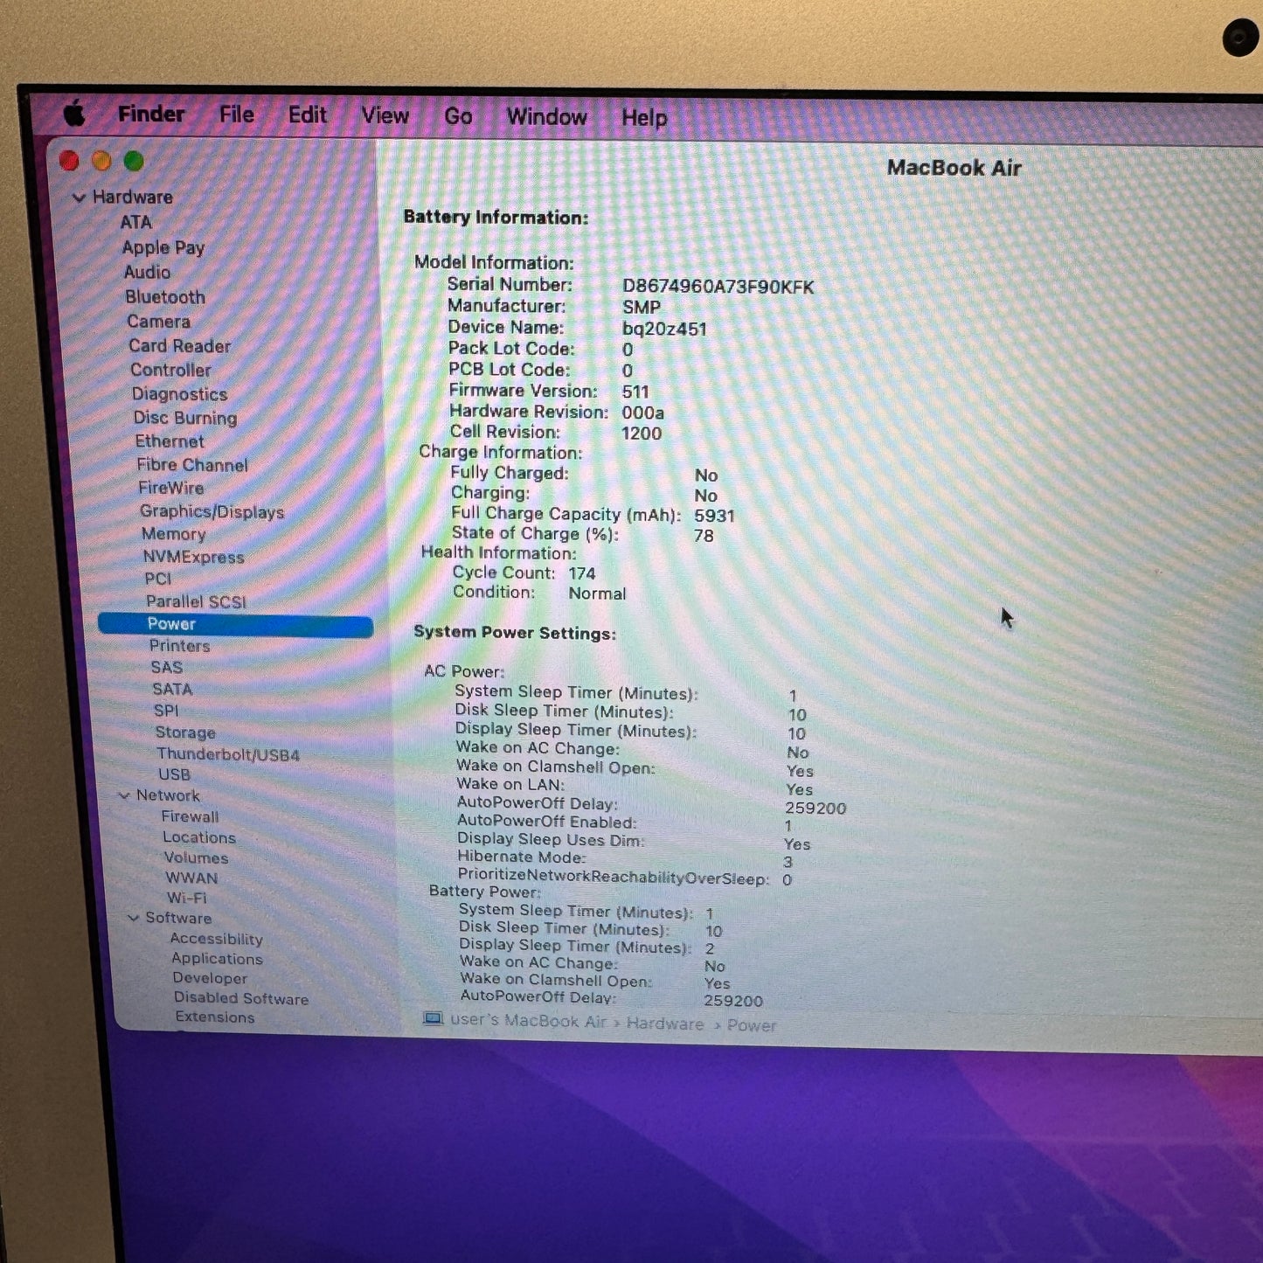This screenshot has height=1263, width=1263.
Task: Open the Window menu
Action: pyautogui.click(x=547, y=117)
